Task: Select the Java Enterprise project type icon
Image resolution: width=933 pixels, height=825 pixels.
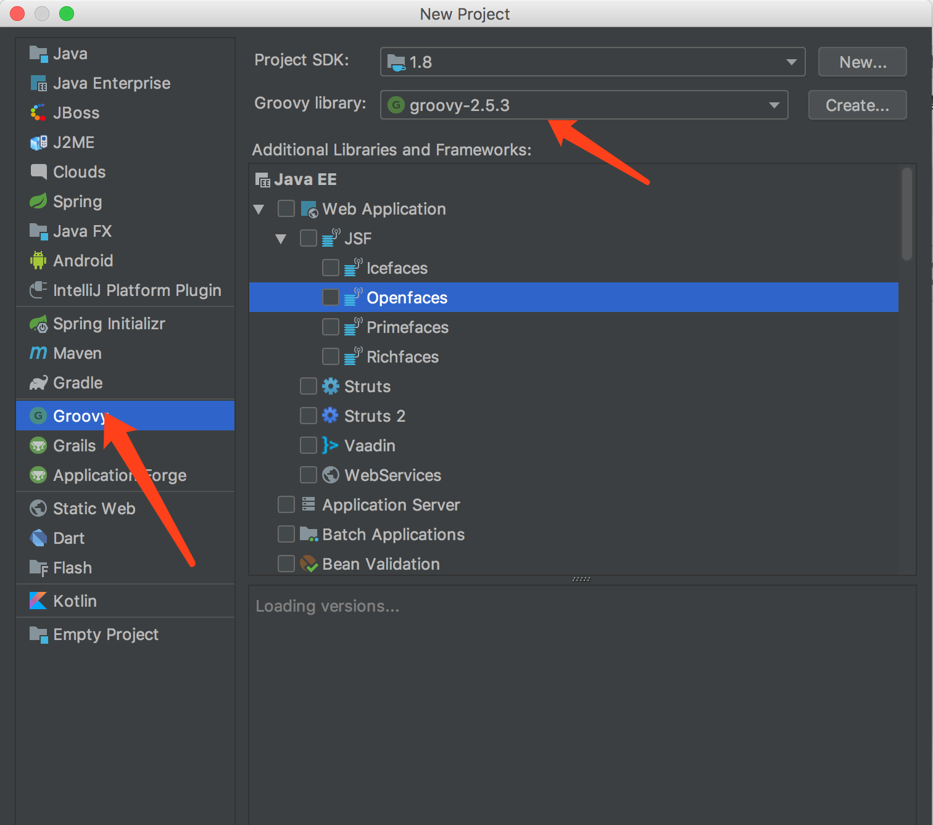Action: pyautogui.click(x=38, y=83)
